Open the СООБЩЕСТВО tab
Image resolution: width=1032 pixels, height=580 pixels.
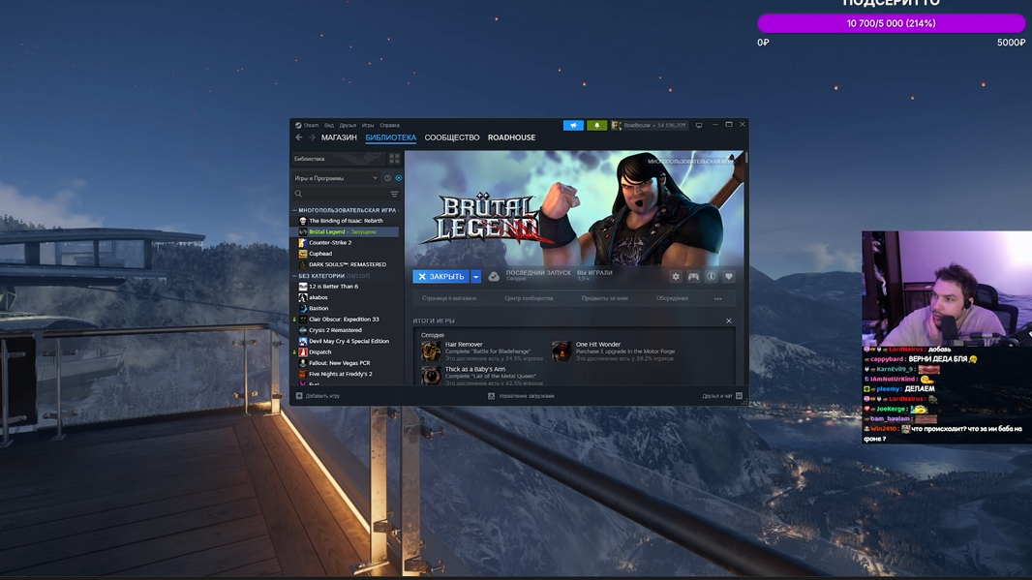pyautogui.click(x=451, y=137)
